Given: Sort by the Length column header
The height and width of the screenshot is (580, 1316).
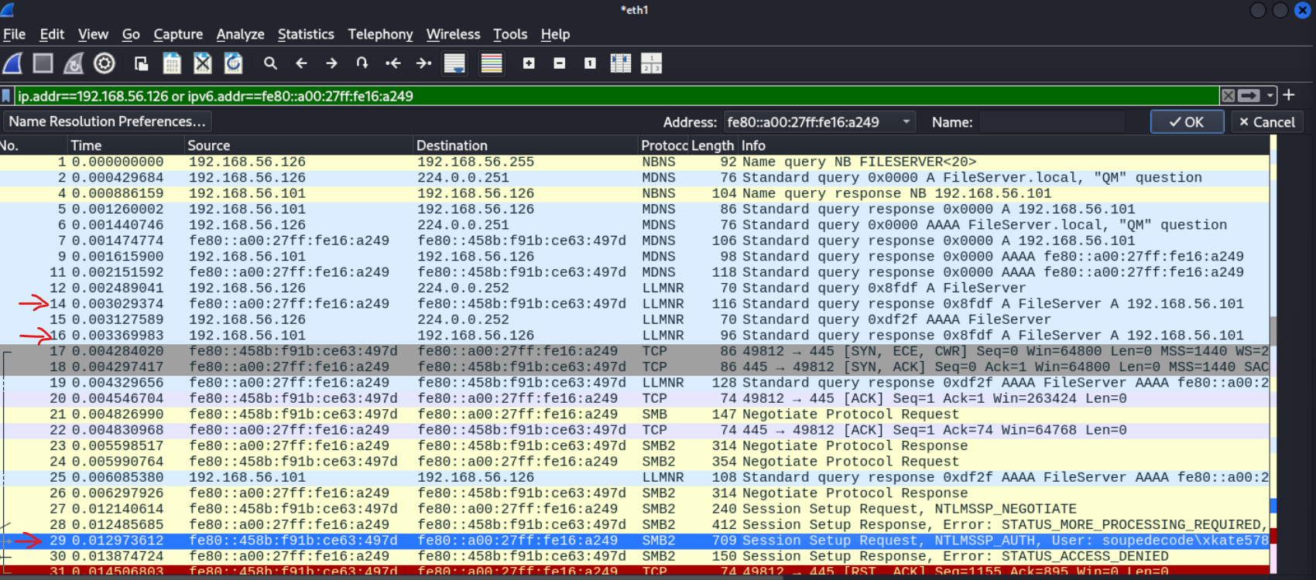Looking at the screenshot, I should [713, 145].
